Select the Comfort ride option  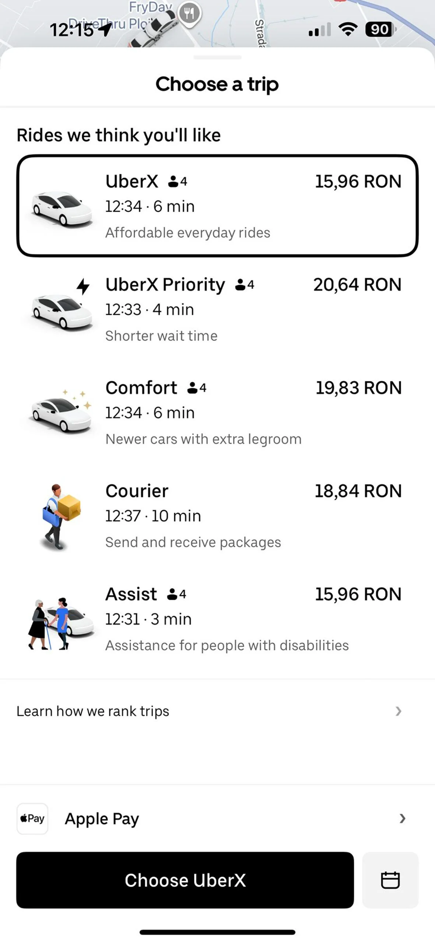coord(217,413)
